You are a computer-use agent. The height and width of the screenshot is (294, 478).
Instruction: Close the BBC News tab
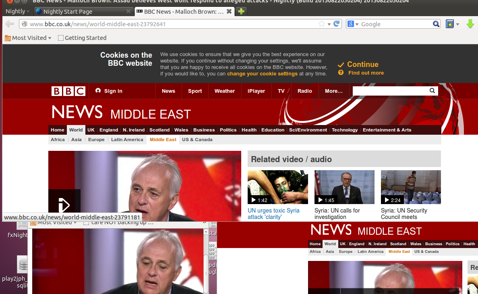[229, 11]
